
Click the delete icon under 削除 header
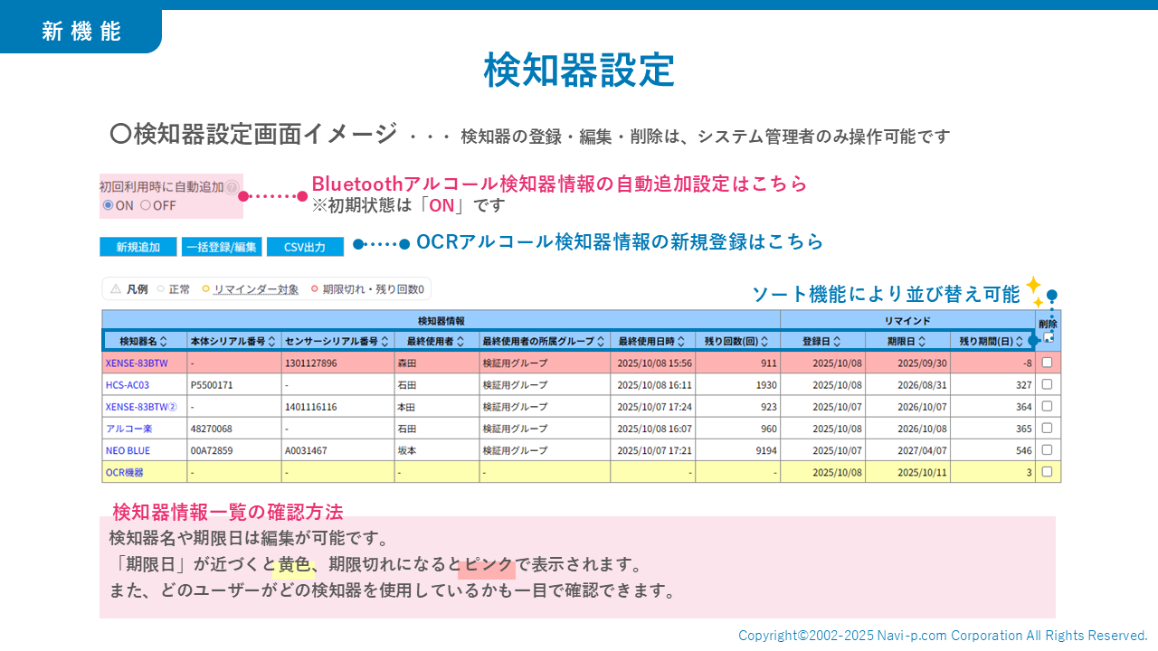1048,338
